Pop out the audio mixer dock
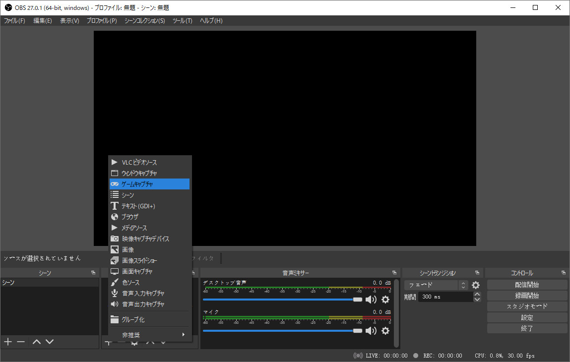This screenshot has width=570, height=362. point(394,273)
